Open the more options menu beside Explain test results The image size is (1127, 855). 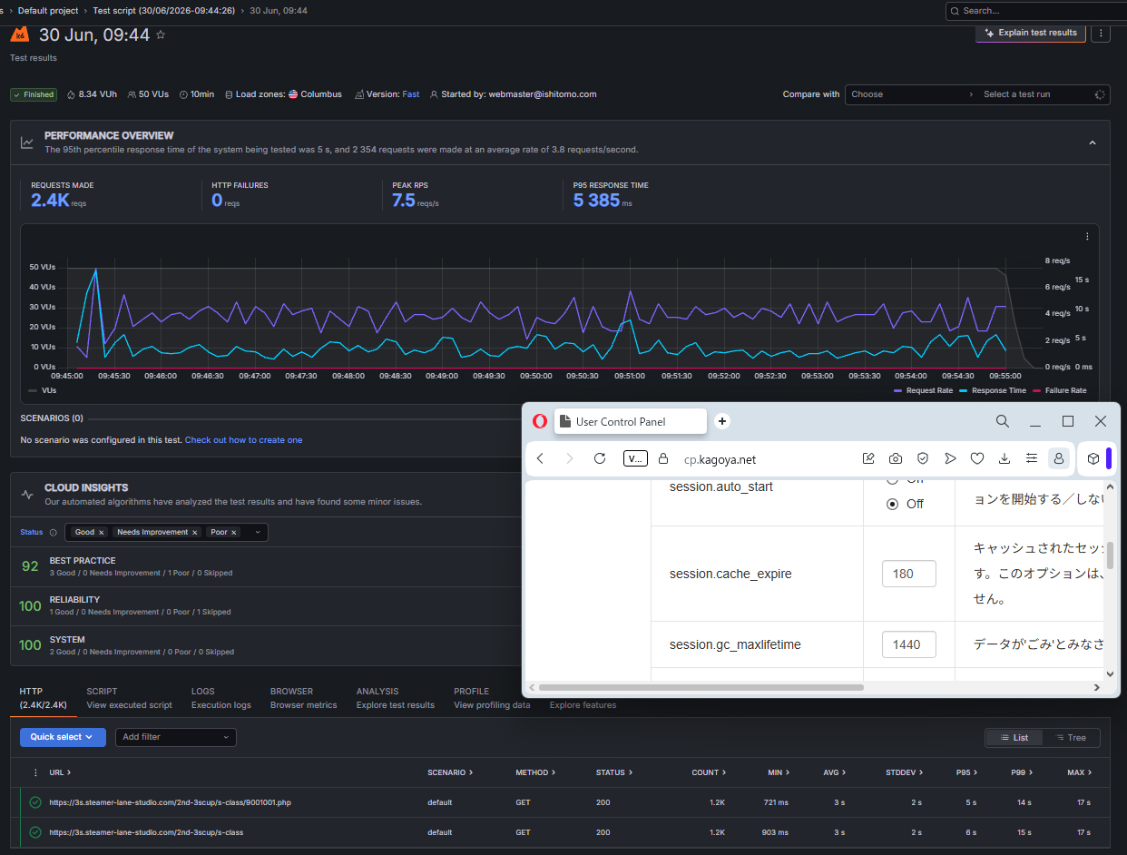[1101, 33]
